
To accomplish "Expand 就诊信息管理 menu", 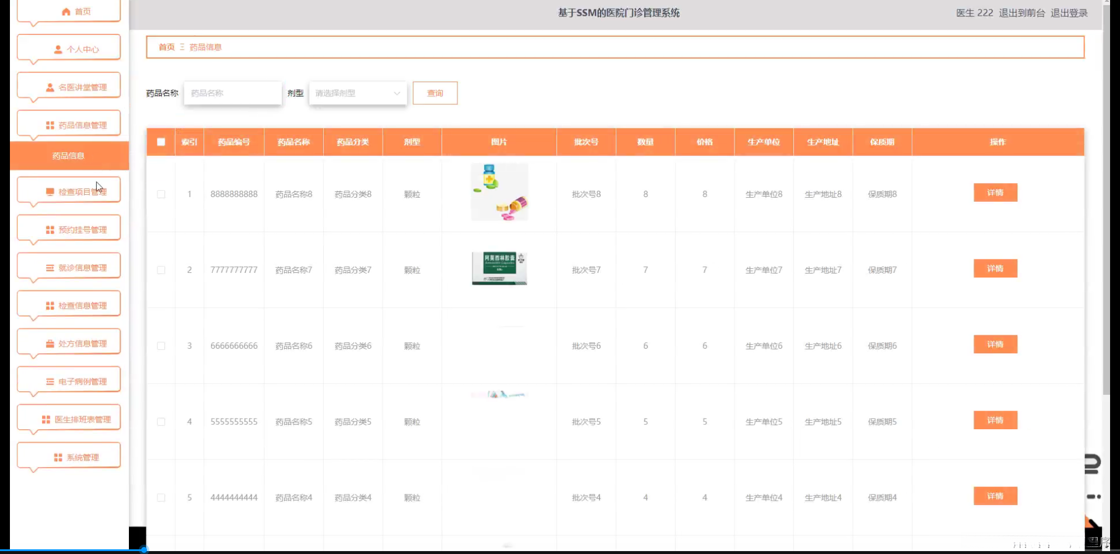I will tap(69, 267).
